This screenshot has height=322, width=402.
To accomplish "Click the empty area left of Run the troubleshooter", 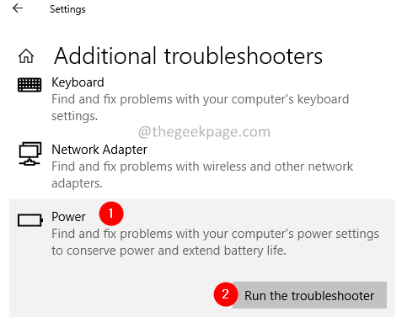I will [x=111, y=295].
